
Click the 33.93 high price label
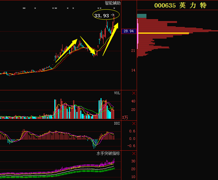[102, 16]
